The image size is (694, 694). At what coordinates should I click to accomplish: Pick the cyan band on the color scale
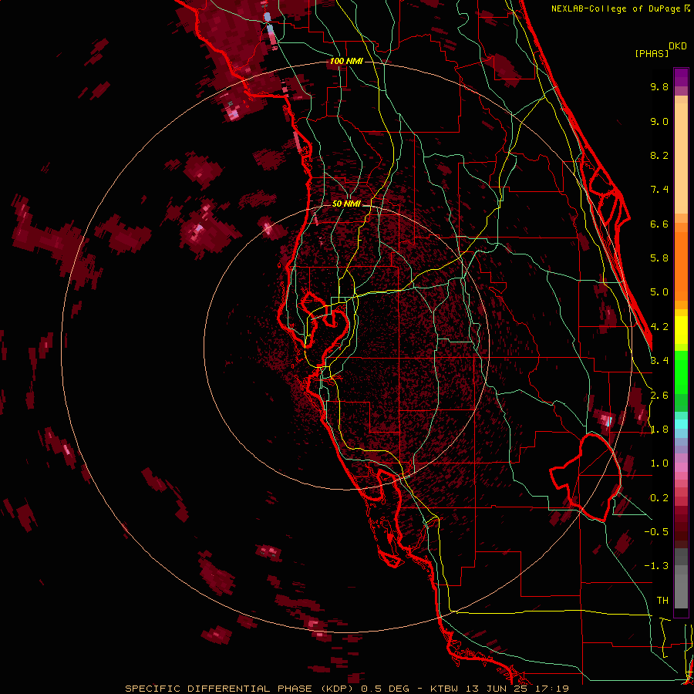click(x=681, y=423)
